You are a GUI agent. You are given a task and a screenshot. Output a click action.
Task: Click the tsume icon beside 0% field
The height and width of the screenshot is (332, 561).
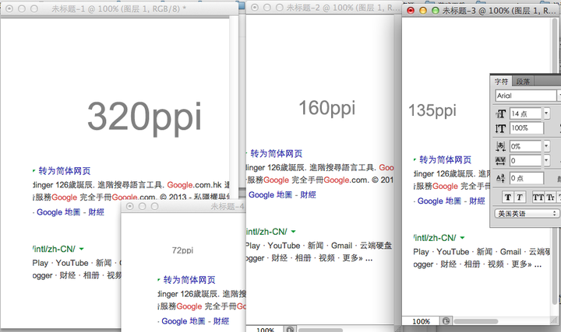(x=500, y=146)
